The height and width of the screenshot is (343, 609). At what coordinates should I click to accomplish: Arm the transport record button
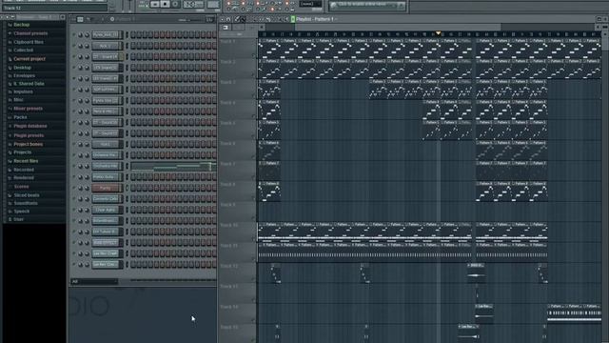pos(175,4)
